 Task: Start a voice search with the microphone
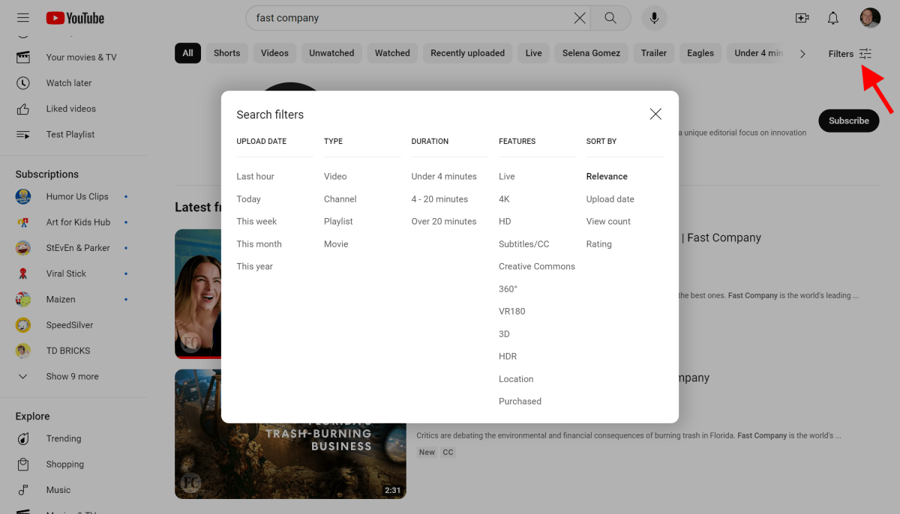point(654,18)
